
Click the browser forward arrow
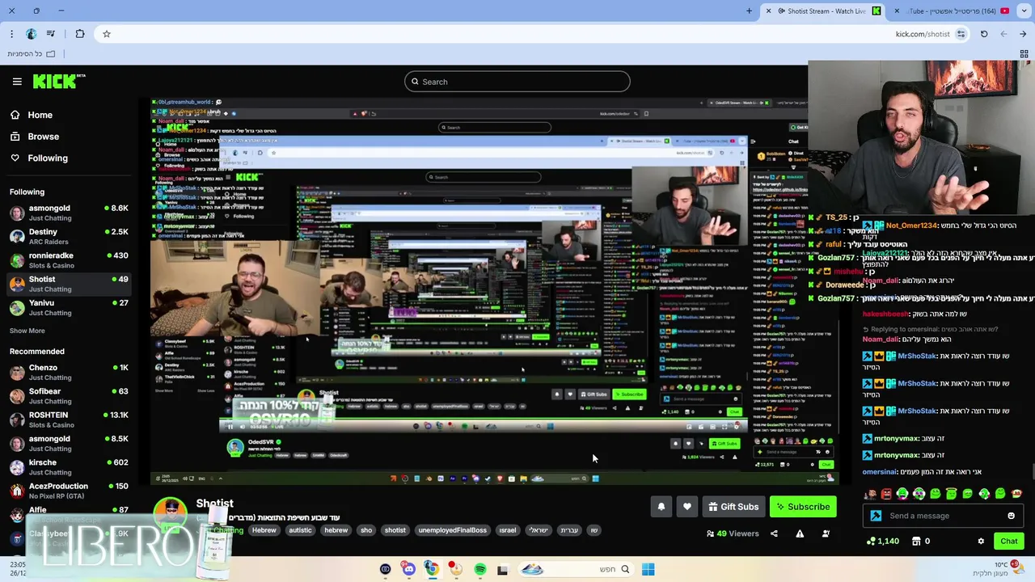point(1023,34)
